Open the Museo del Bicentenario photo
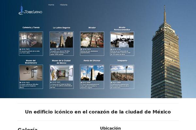The height and width of the screenshot is (130, 196). point(31,73)
